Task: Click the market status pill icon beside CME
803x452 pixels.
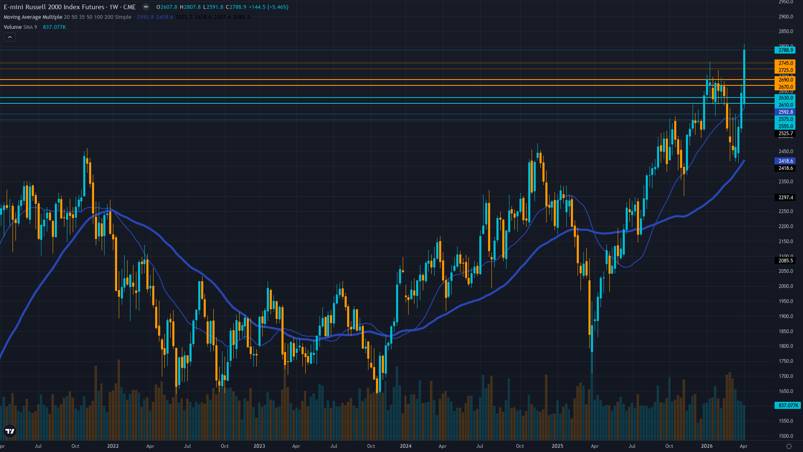Action: [146, 7]
